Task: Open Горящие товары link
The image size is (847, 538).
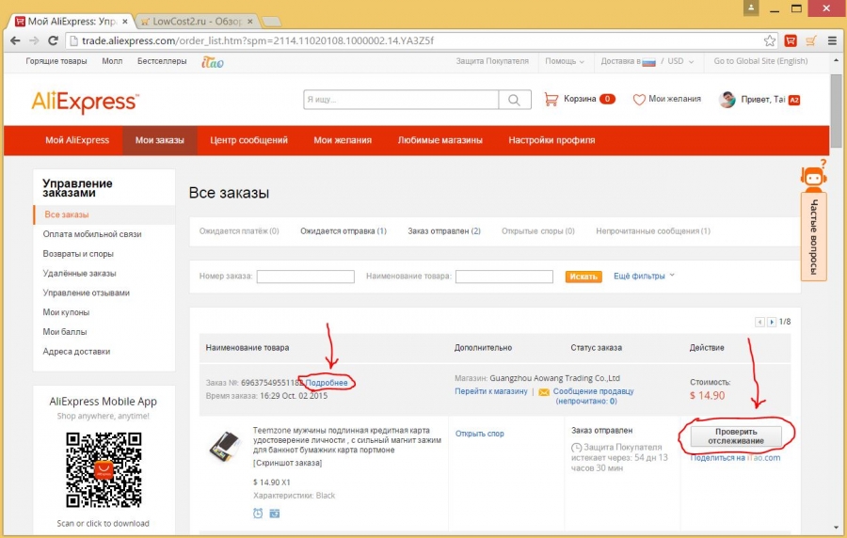Action: pyautogui.click(x=56, y=61)
